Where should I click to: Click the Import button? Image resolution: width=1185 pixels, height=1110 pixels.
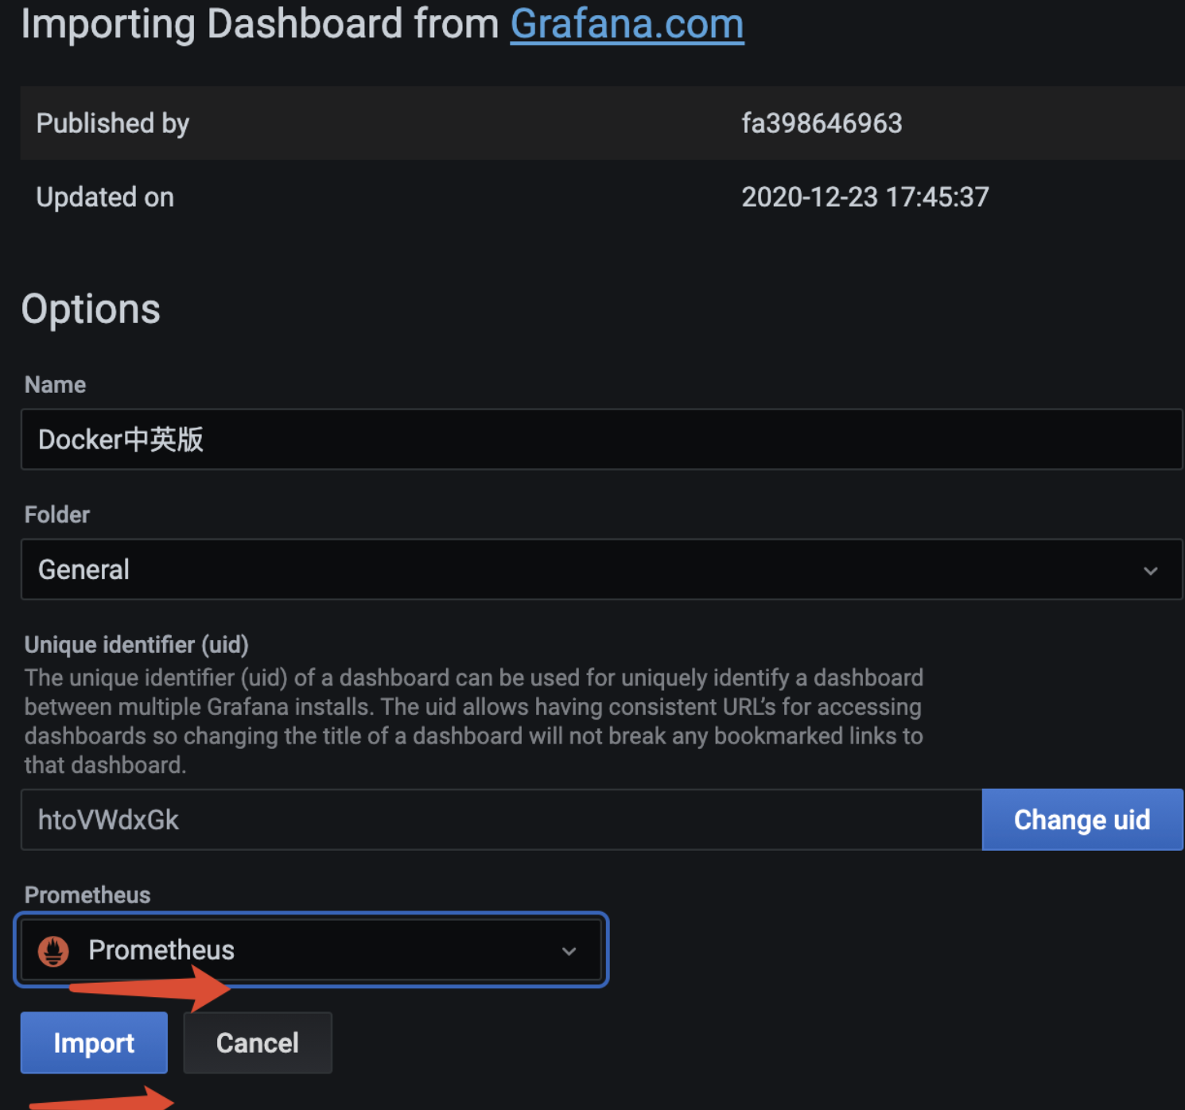coord(94,1042)
